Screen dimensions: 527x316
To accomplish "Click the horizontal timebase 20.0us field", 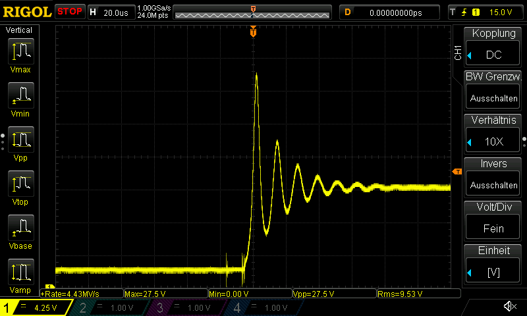I will point(111,12).
